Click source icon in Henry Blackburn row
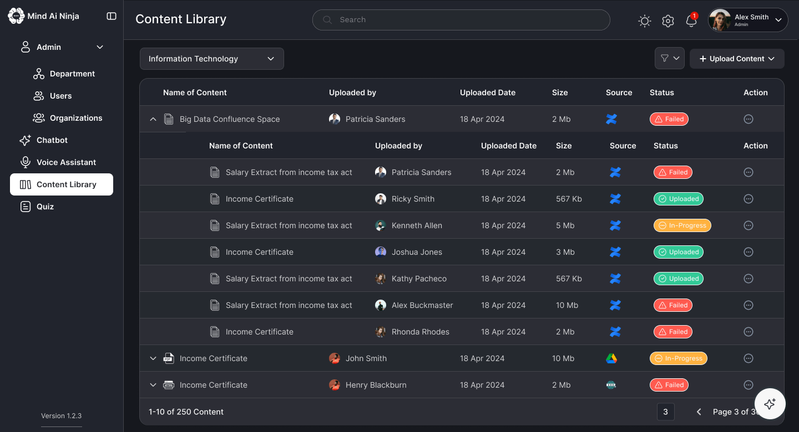 pyautogui.click(x=611, y=385)
